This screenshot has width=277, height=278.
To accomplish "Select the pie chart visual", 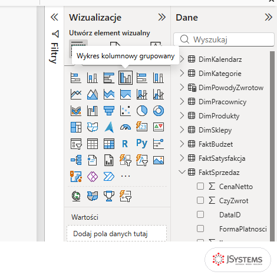I will [x=142, y=111].
